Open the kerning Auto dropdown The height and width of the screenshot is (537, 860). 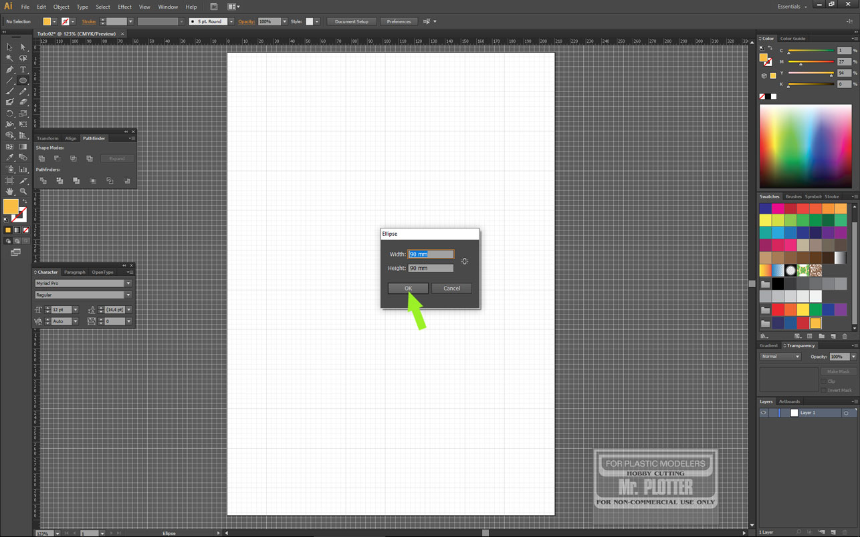coord(76,321)
